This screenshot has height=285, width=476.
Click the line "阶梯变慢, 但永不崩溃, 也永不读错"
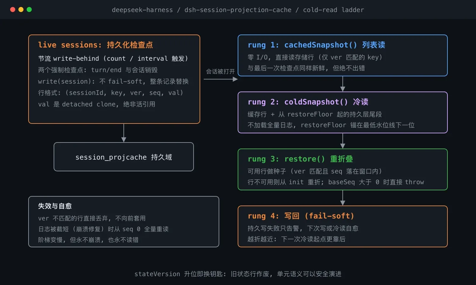point(88,240)
